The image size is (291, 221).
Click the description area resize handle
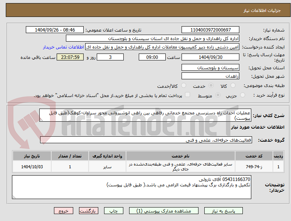point(41,120)
